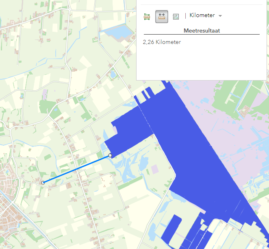Open the Kilometer unit dropdown
Viewport: 269px width, 249px height.
[x=206, y=15]
